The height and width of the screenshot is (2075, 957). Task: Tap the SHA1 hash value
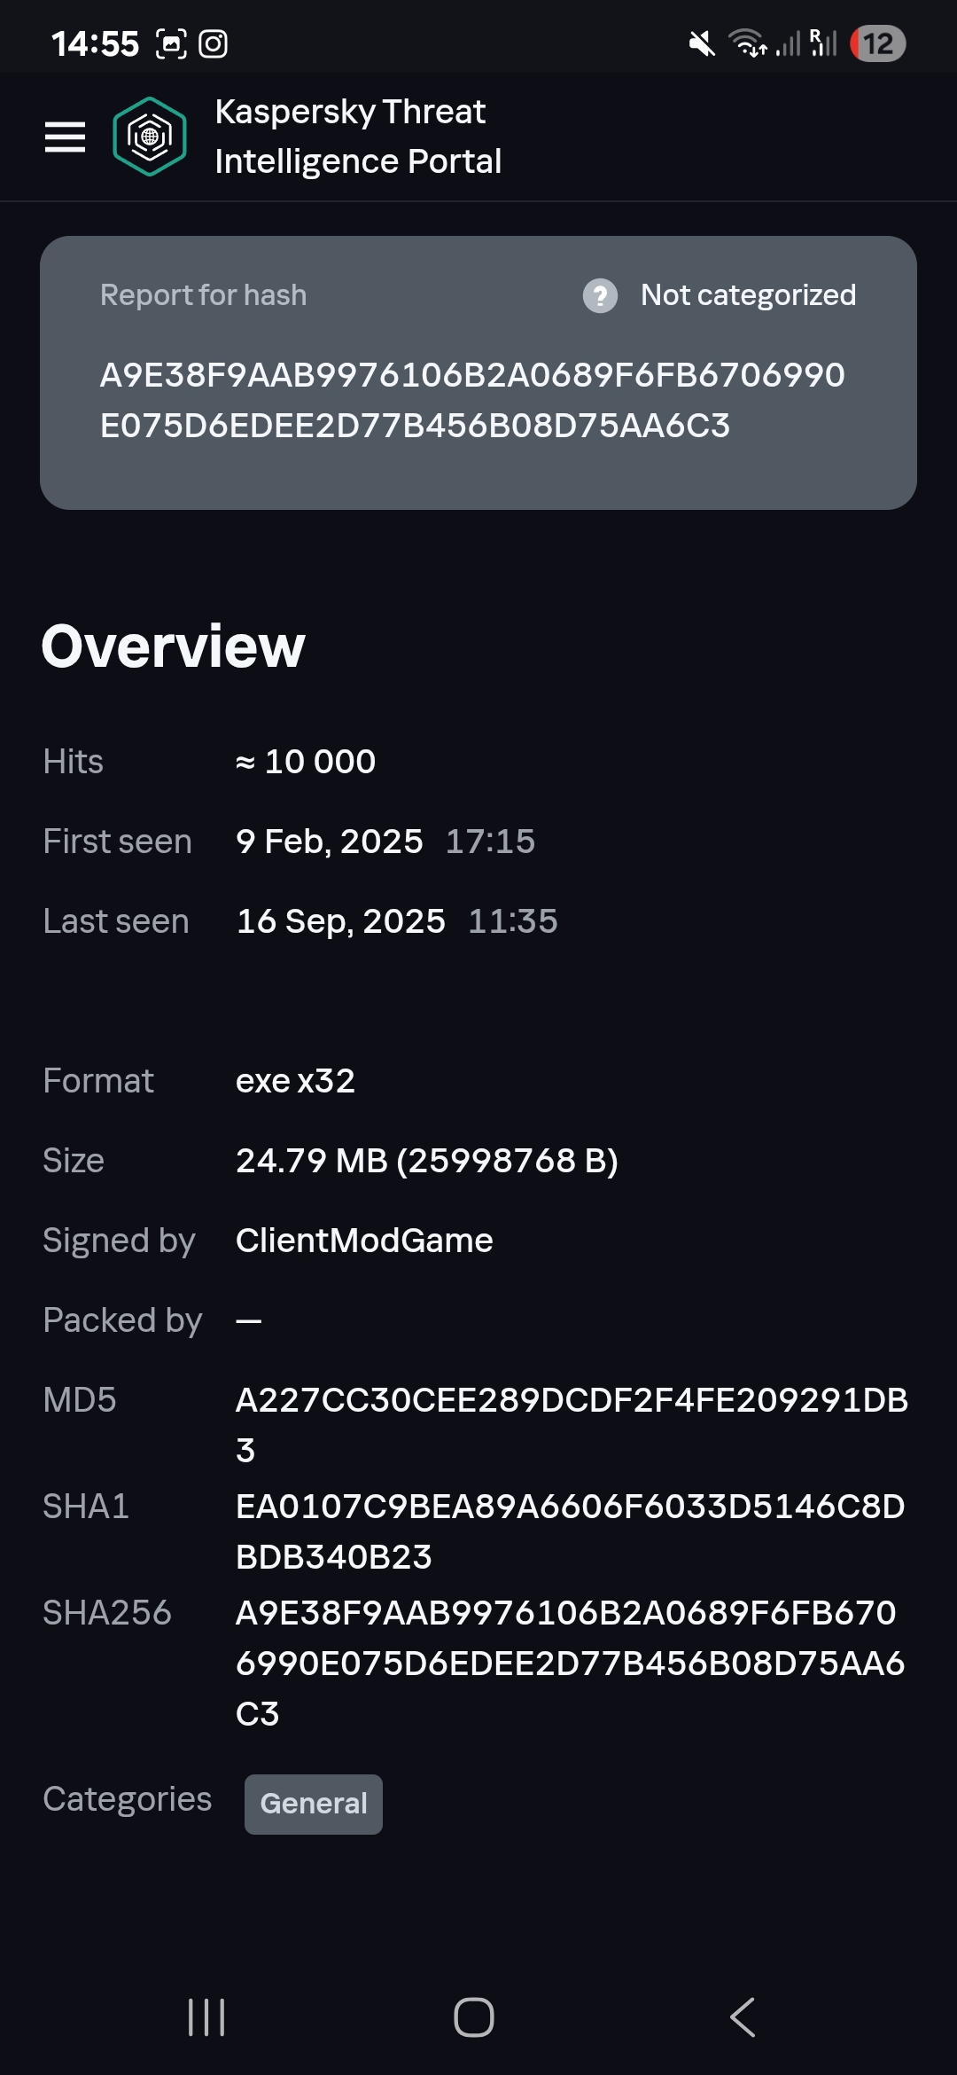569,1531
